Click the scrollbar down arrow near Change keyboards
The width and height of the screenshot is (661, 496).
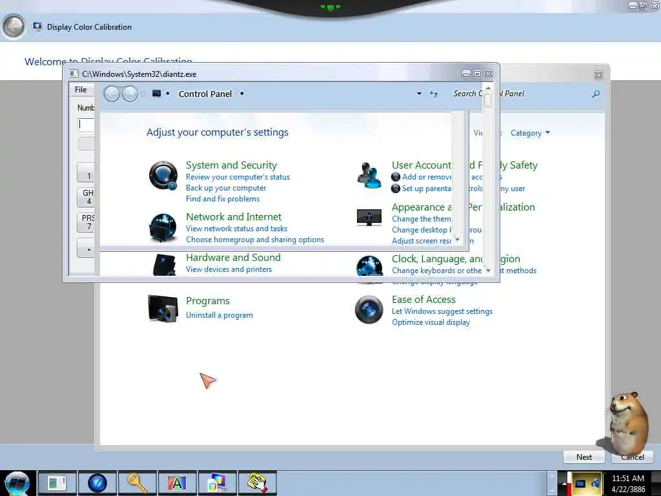point(488,271)
